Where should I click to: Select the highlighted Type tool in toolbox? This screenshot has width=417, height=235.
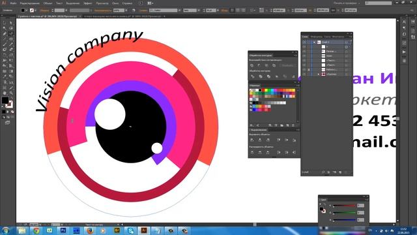pos(11,33)
